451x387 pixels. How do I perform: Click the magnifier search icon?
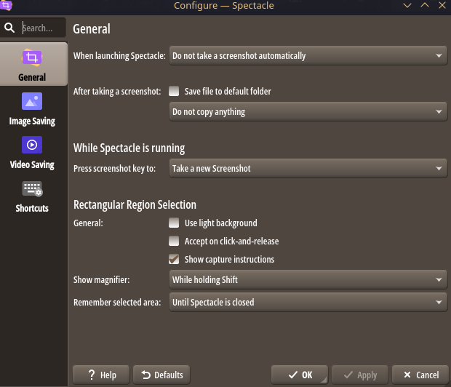tap(9, 28)
